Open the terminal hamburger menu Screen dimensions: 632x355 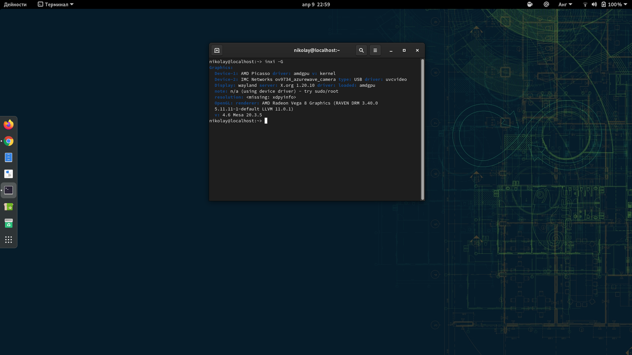tap(375, 50)
